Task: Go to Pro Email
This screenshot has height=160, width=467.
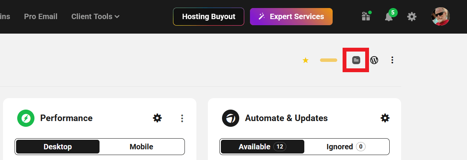Action: [x=41, y=16]
